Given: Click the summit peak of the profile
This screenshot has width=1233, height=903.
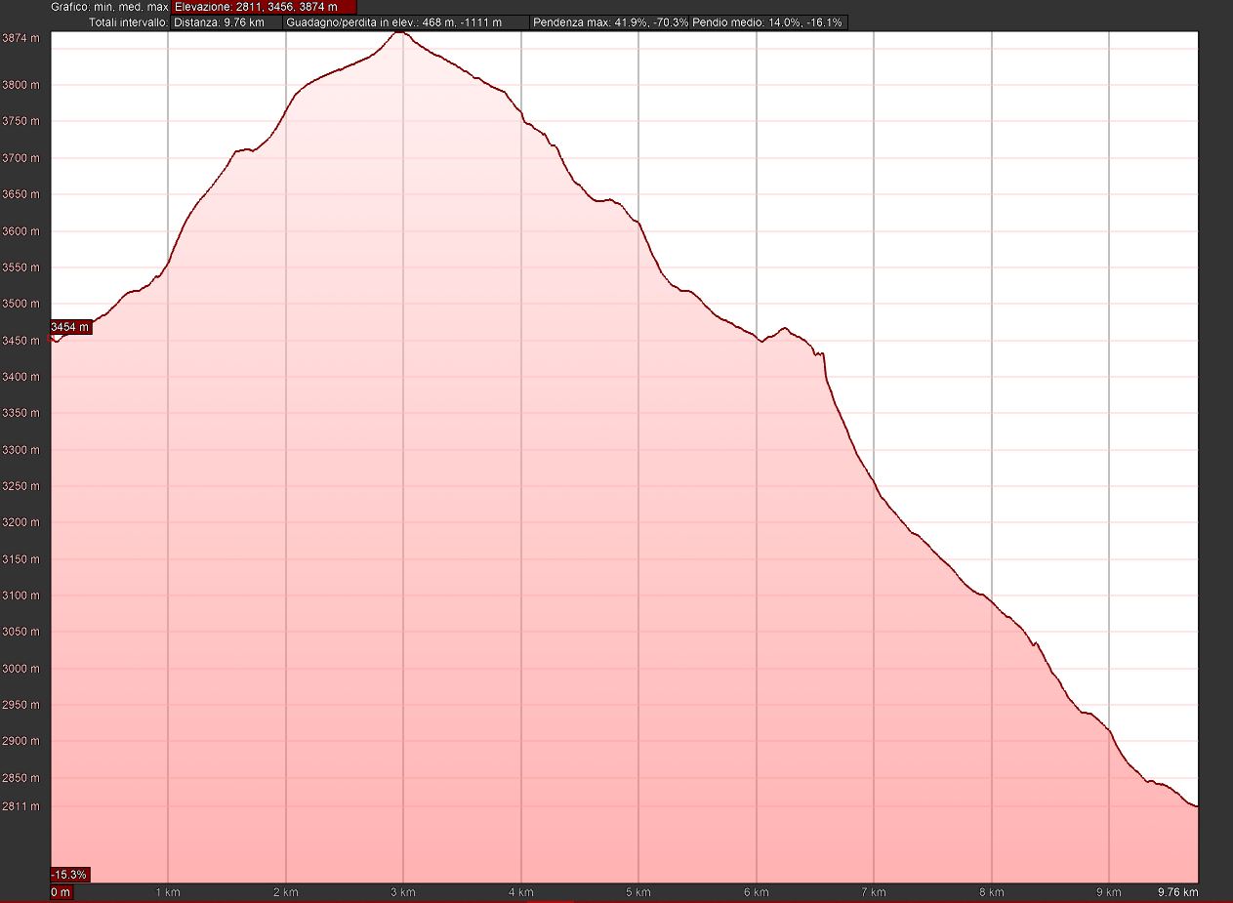Looking at the screenshot, I should pyautogui.click(x=399, y=32).
